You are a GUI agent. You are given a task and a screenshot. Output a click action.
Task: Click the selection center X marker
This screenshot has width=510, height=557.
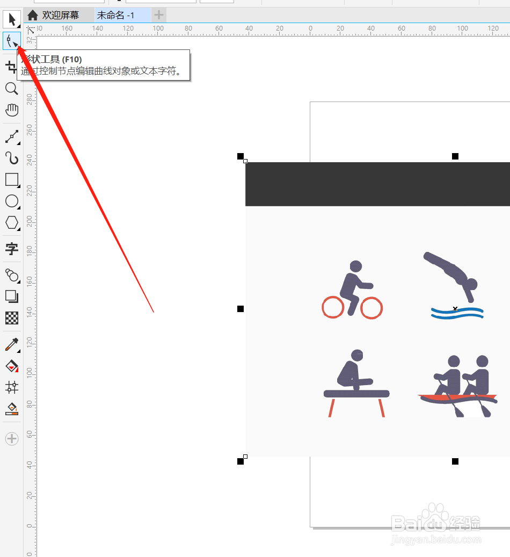pos(455,309)
